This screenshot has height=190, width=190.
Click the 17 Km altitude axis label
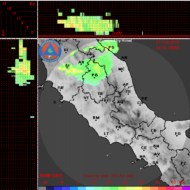[5, 4]
